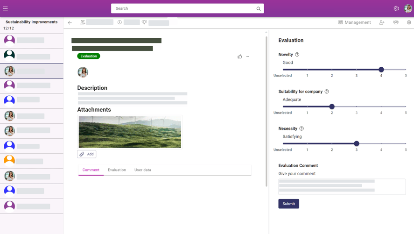This screenshot has width=414, height=234.
Task: Select the last purple avatar list item
Action: 32,206
